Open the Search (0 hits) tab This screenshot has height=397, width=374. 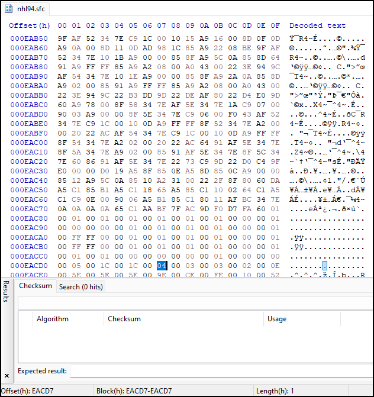click(x=80, y=286)
